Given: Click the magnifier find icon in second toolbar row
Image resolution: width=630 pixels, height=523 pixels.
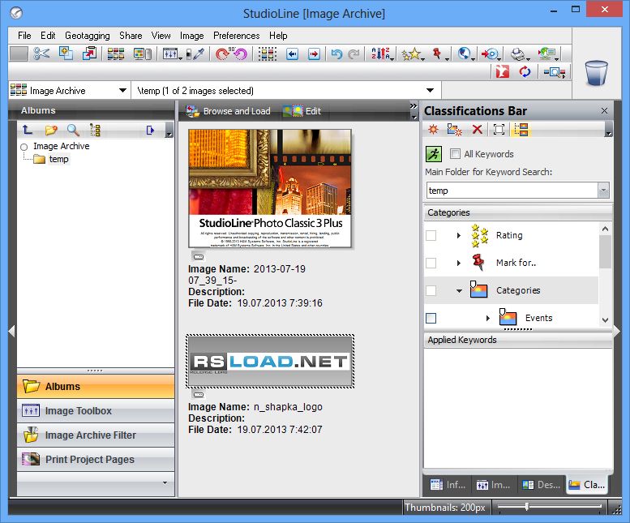Looking at the screenshot, I should [554, 72].
